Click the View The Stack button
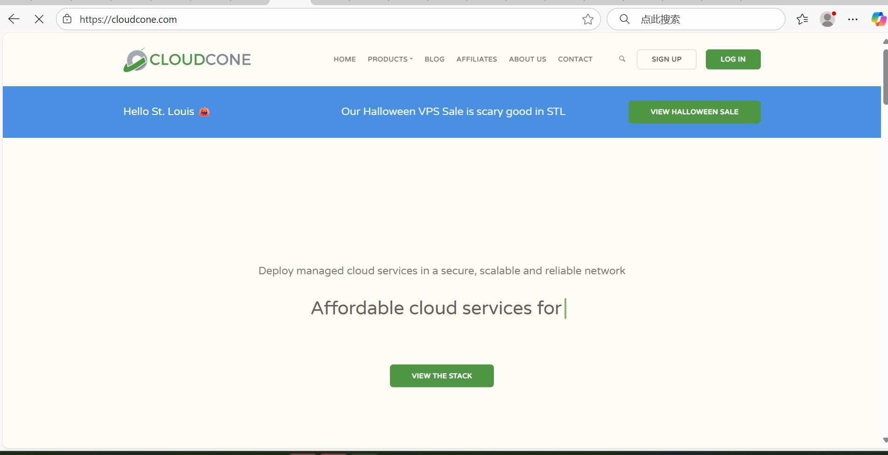 (x=442, y=376)
